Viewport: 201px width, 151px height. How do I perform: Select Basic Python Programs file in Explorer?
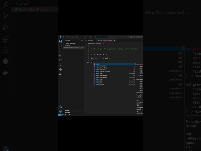(73, 48)
